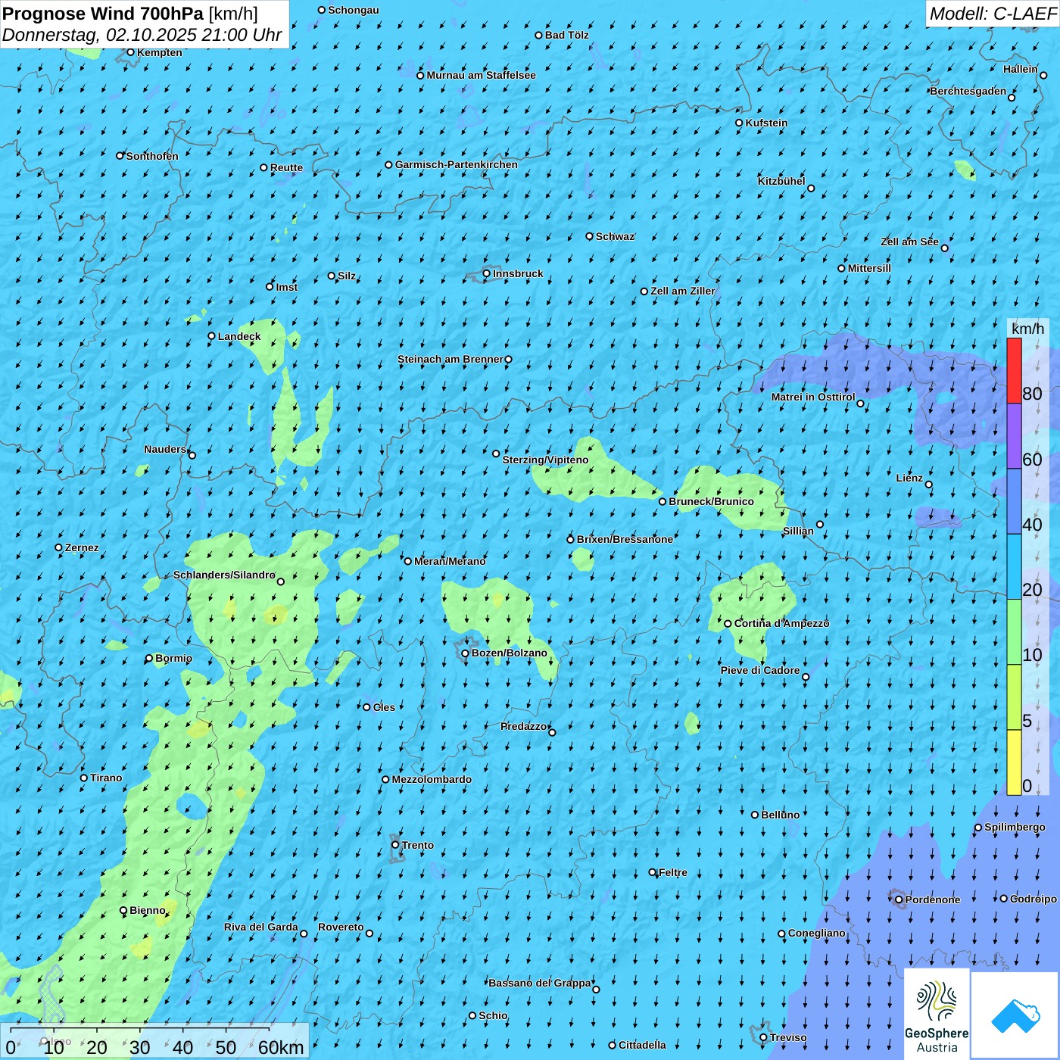Click the Steinach am Brenner label
This screenshot has width=1060, height=1060.
tap(450, 359)
